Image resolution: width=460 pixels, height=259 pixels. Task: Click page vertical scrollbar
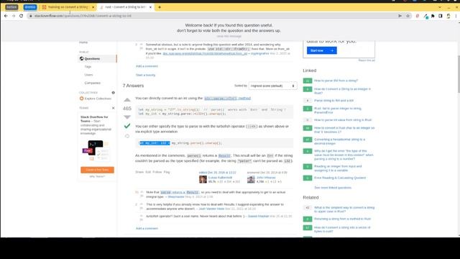point(459,74)
